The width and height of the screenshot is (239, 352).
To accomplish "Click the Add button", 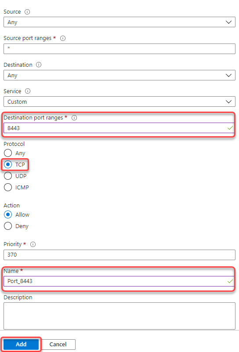I will [21, 345].
